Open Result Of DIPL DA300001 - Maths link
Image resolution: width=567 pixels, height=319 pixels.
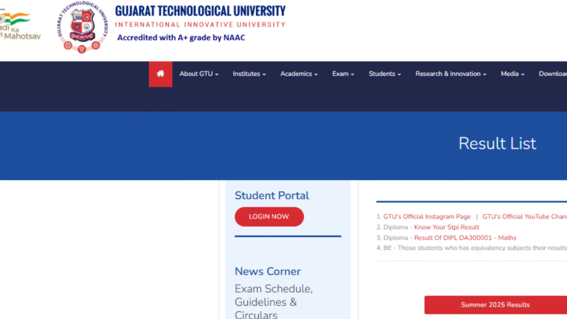click(465, 238)
